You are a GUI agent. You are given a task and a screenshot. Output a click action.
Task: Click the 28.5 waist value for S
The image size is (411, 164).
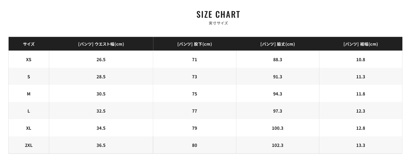[101, 77]
